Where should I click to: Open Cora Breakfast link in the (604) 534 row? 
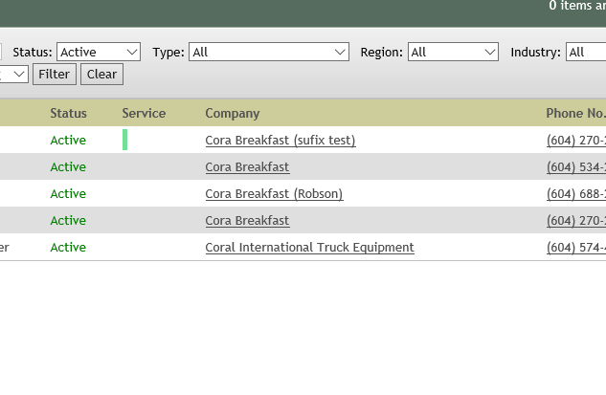click(247, 166)
